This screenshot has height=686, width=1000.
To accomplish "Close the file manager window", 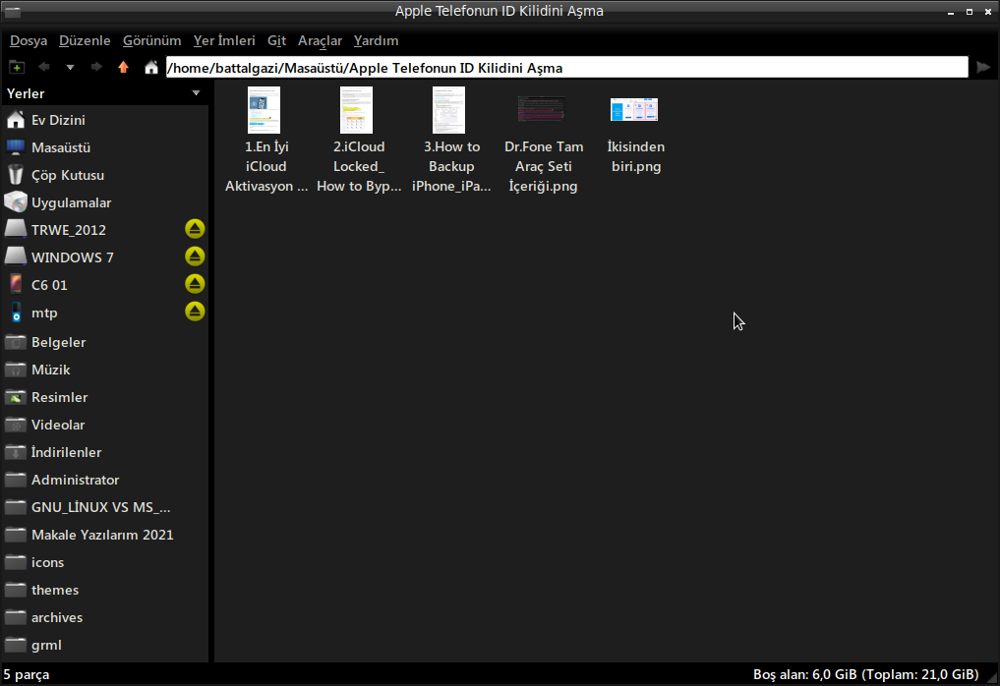I will (x=988, y=12).
